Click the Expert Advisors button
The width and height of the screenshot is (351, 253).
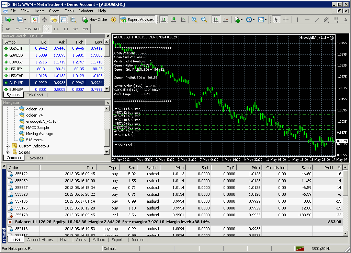pyautogui.click(x=137, y=20)
